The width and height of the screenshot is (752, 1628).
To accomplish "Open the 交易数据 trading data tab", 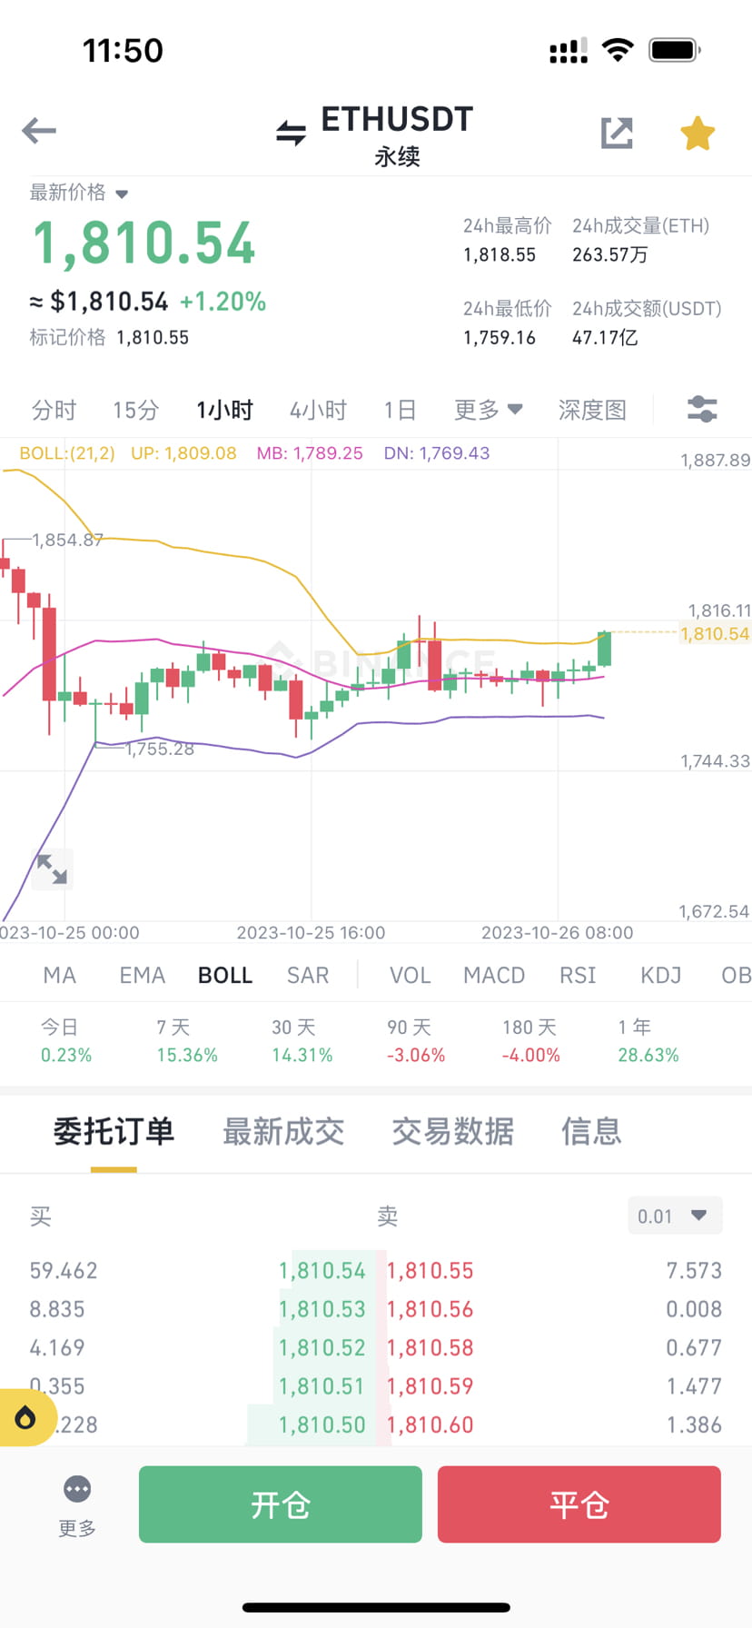I will (x=452, y=1131).
